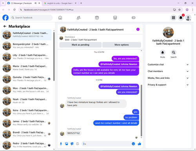This screenshot has width=196, height=151.
Task: Open the Friends icon in top navigation
Action: 78,18
